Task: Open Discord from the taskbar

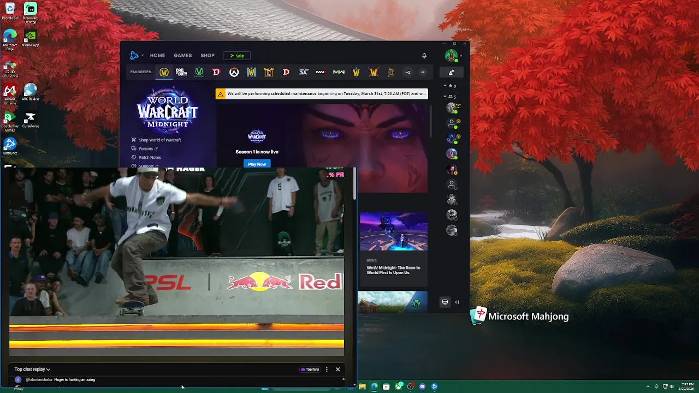Action: click(x=422, y=386)
